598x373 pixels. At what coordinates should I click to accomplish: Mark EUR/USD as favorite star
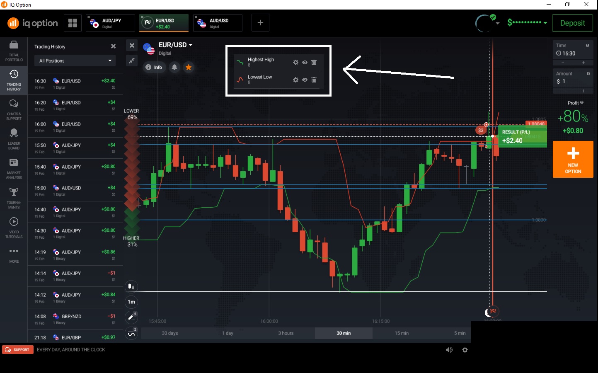click(189, 67)
